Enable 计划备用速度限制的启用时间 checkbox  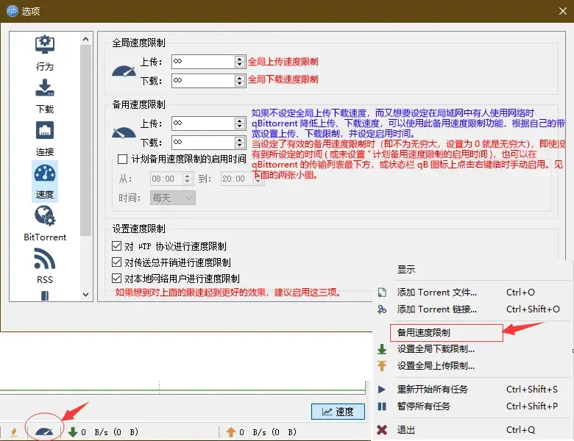[x=122, y=159]
